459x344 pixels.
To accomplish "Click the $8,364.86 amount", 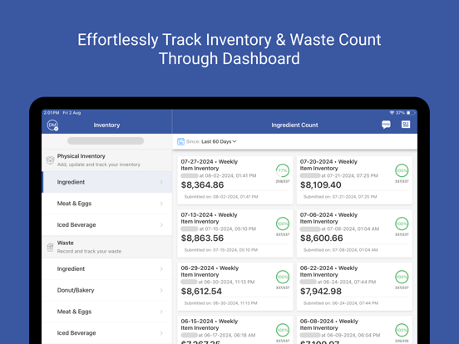I will 202,184.
